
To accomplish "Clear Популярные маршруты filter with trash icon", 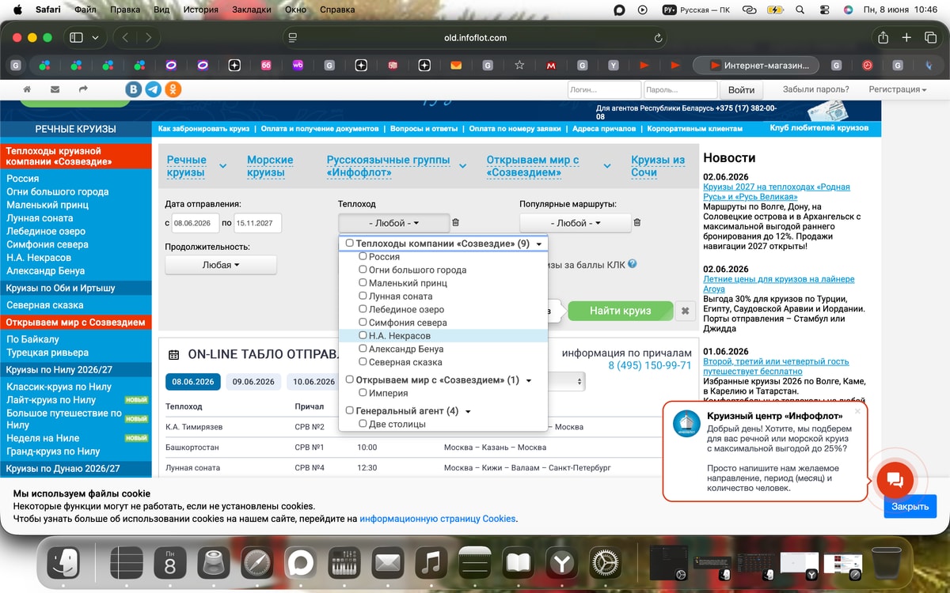I will (637, 223).
